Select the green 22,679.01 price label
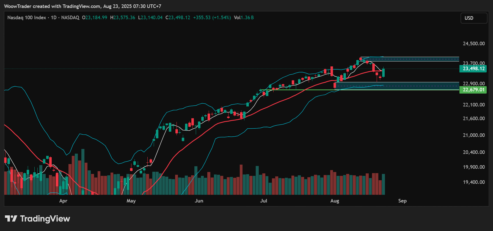This screenshot has height=231, width=493. 473,90
